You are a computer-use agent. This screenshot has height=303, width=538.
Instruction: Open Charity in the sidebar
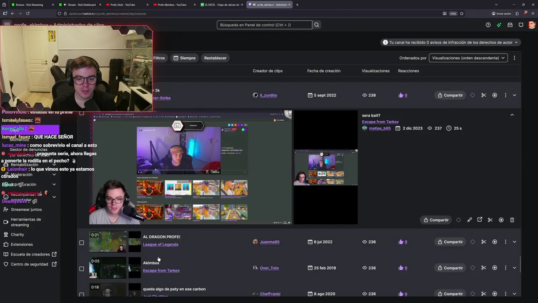coord(17,234)
